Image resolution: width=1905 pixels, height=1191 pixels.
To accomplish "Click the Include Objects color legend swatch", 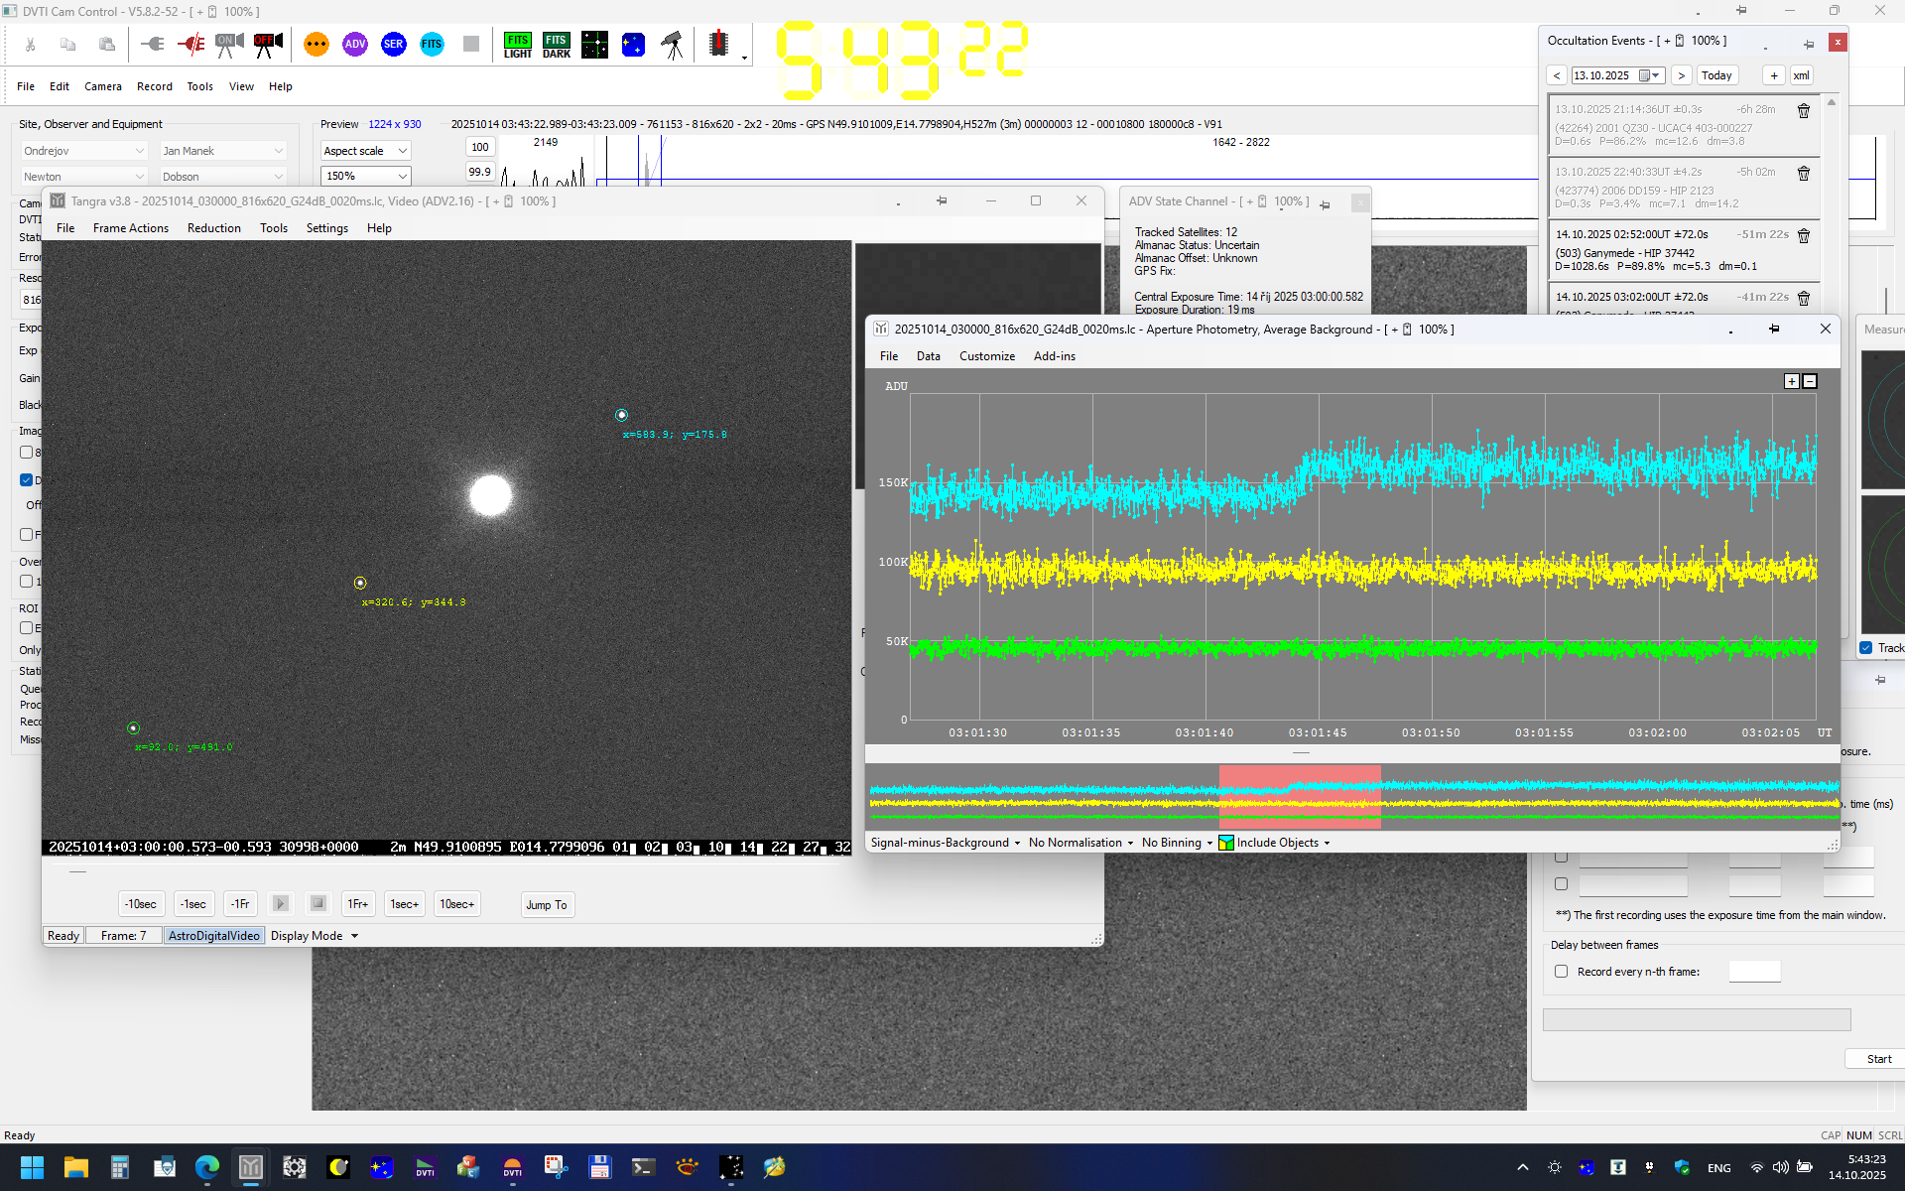I will point(1226,843).
